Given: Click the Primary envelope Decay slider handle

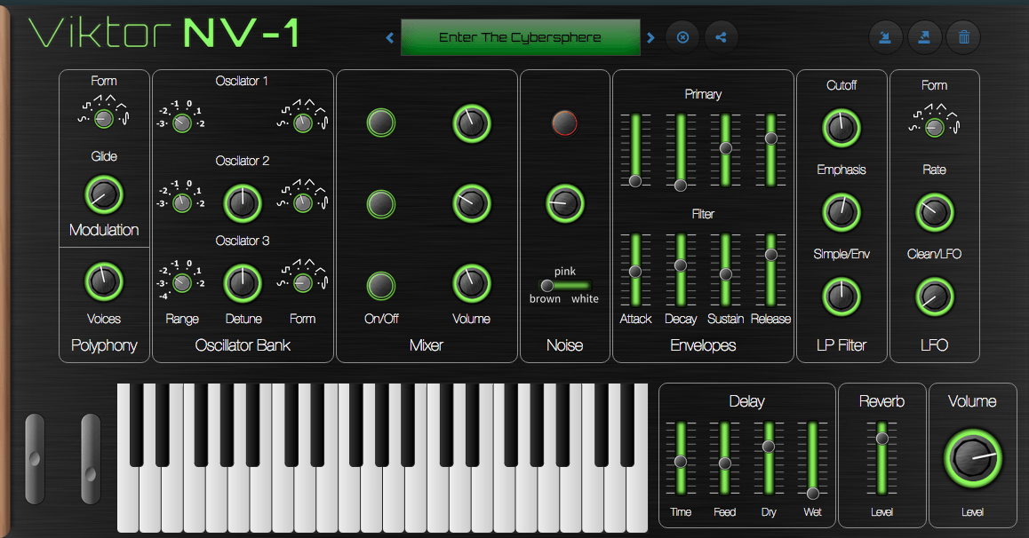Looking at the screenshot, I should pyautogui.click(x=681, y=186).
